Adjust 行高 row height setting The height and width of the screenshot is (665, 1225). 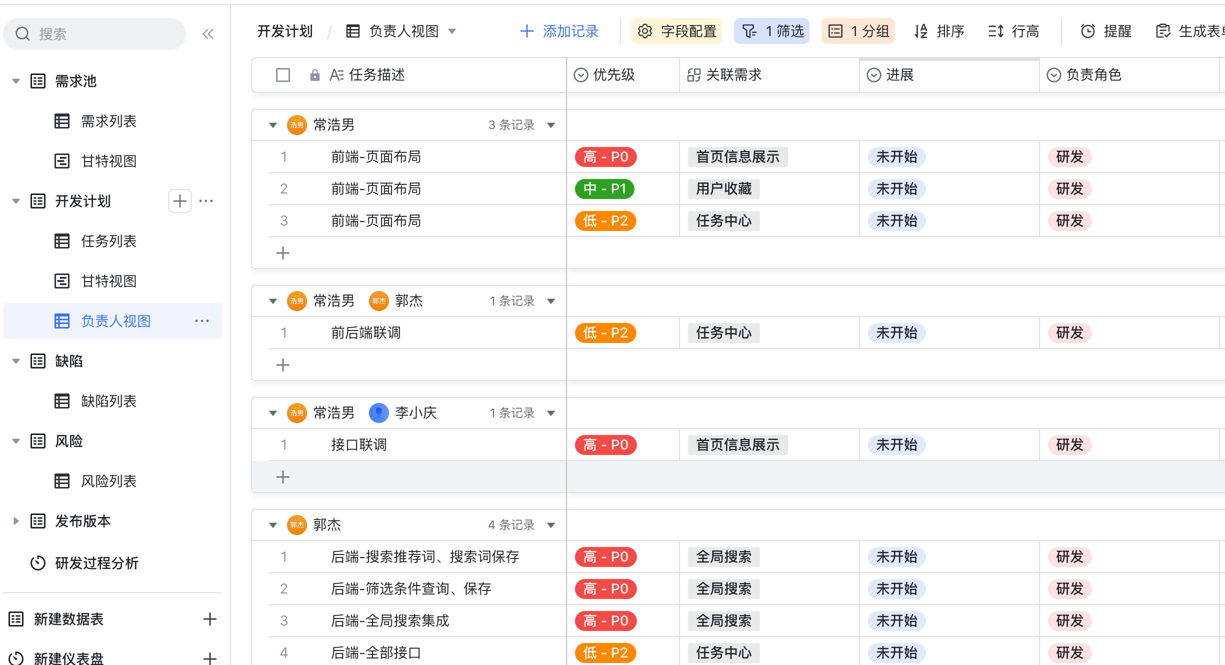coord(1014,31)
